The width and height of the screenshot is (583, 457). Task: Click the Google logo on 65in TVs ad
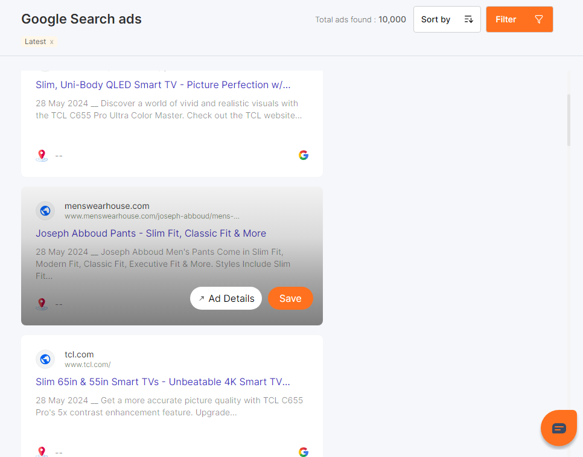(304, 452)
